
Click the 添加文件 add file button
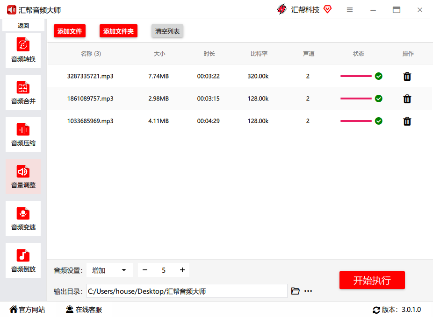coord(70,31)
